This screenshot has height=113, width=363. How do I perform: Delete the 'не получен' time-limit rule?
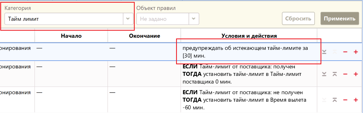(345, 100)
